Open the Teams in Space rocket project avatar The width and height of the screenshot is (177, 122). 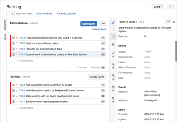click(113, 23)
